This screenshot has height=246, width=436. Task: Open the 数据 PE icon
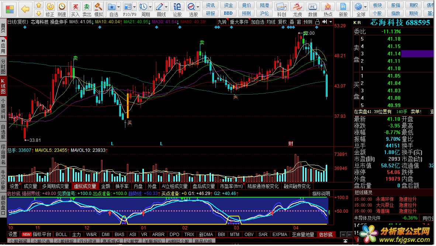click(x=312, y=6)
